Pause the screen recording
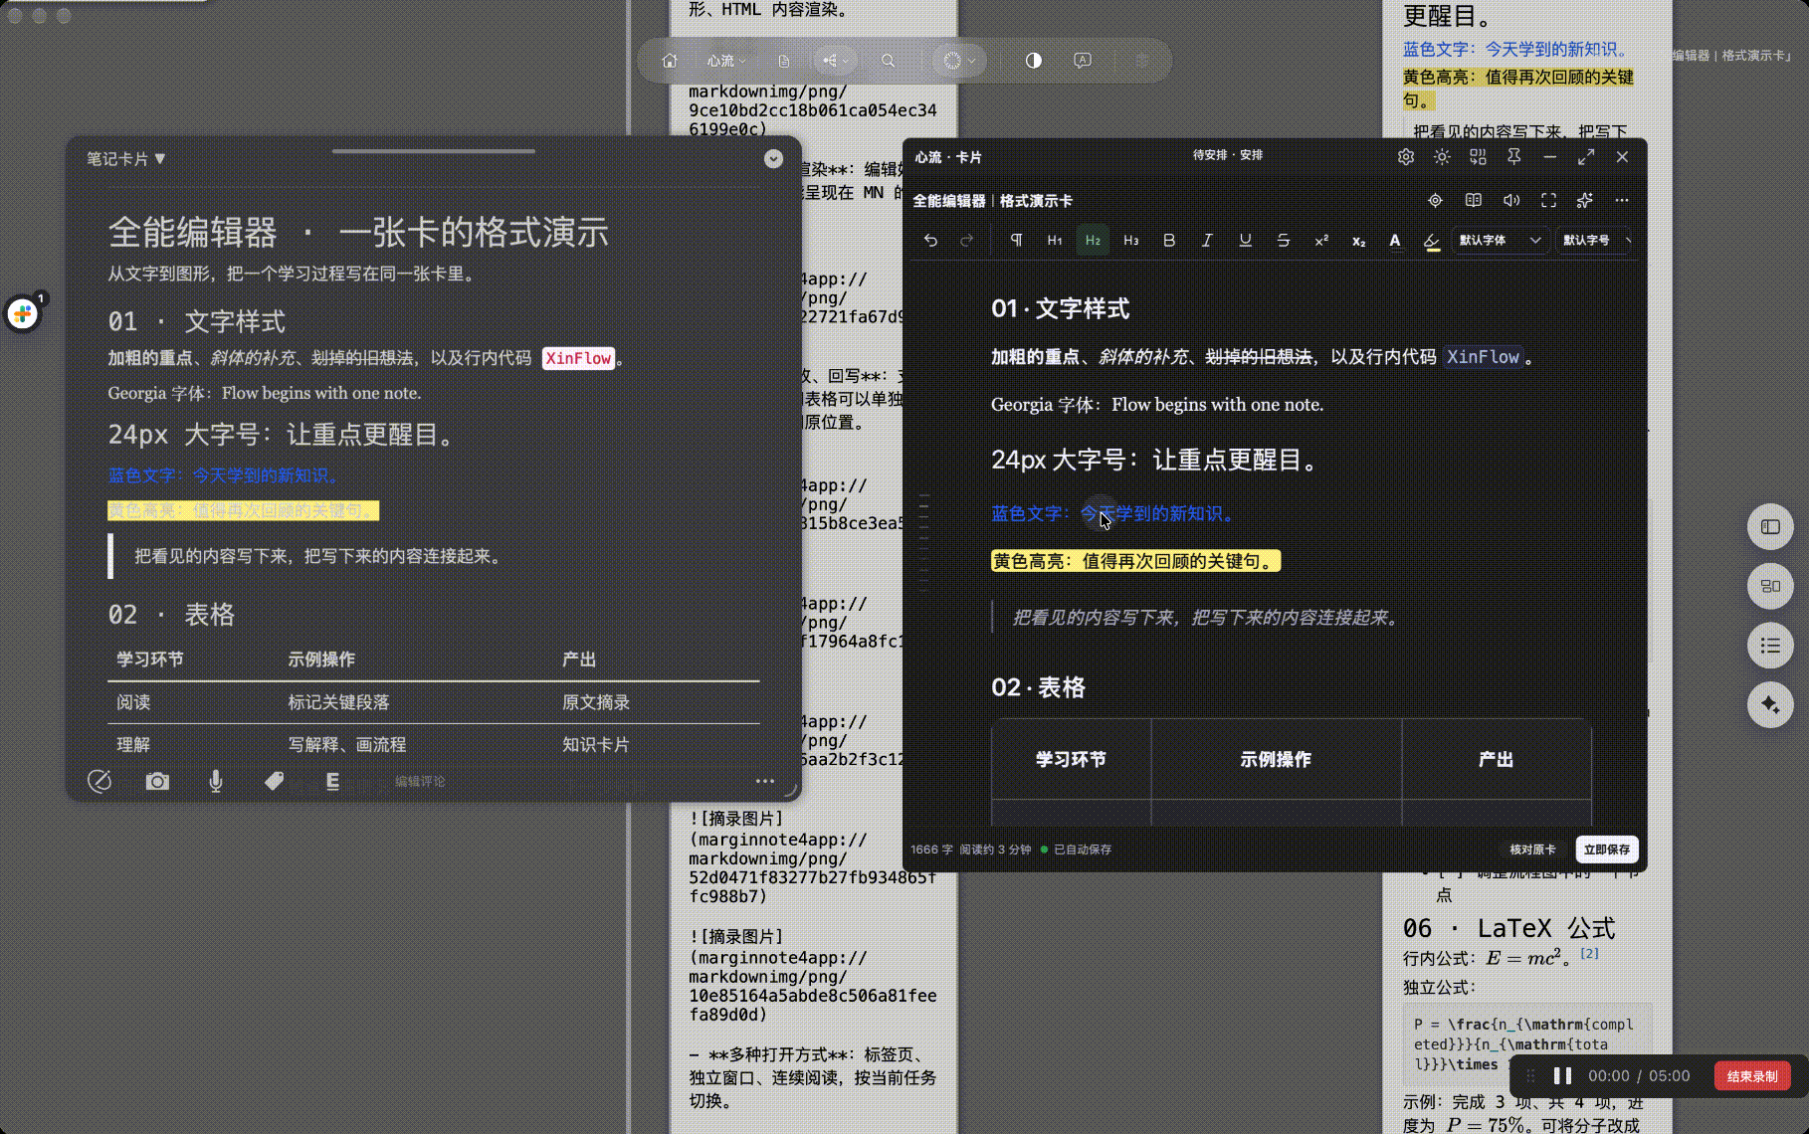Viewport: 1809px width, 1134px height. pyautogui.click(x=1562, y=1075)
